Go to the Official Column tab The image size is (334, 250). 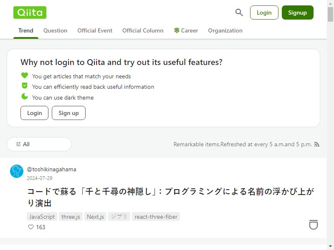coord(143,30)
